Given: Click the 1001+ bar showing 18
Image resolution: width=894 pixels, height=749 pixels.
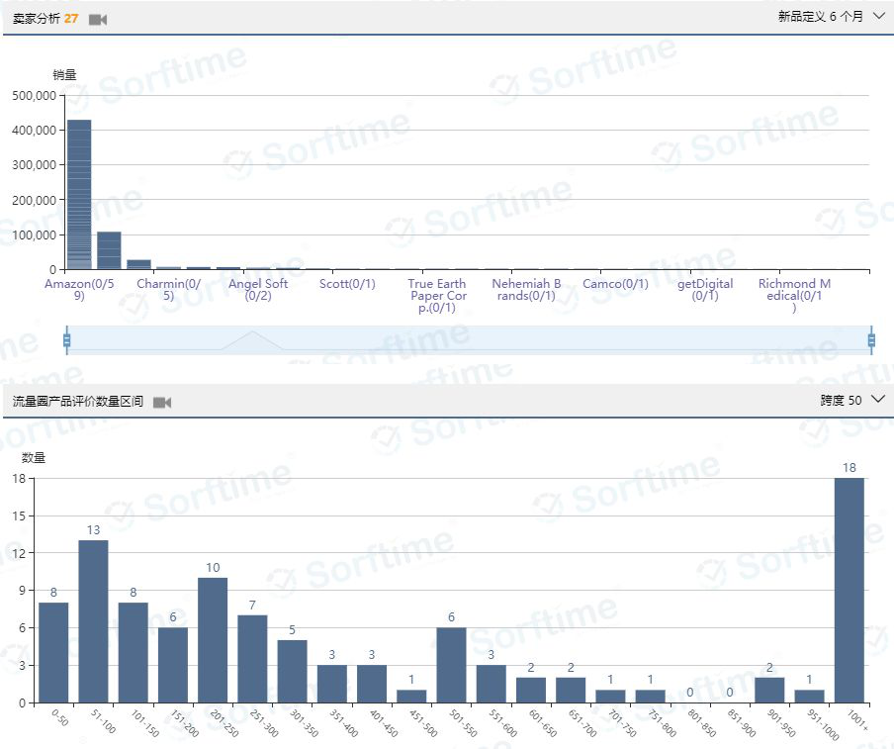Looking at the screenshot, I should pos(849,590).
